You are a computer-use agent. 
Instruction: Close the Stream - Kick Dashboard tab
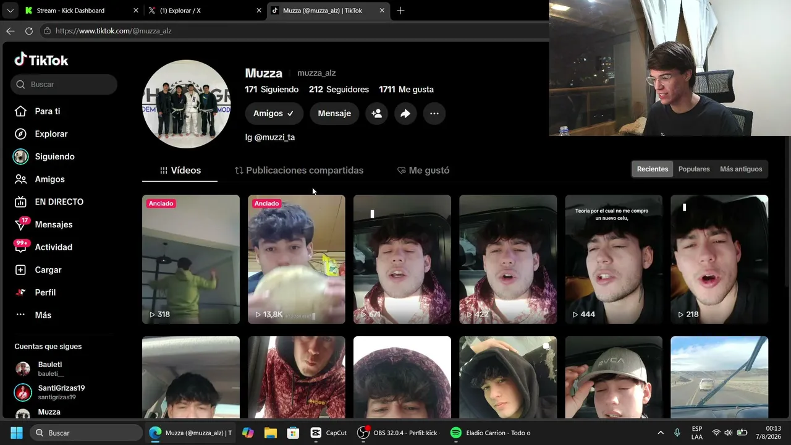tap(136, 11)
